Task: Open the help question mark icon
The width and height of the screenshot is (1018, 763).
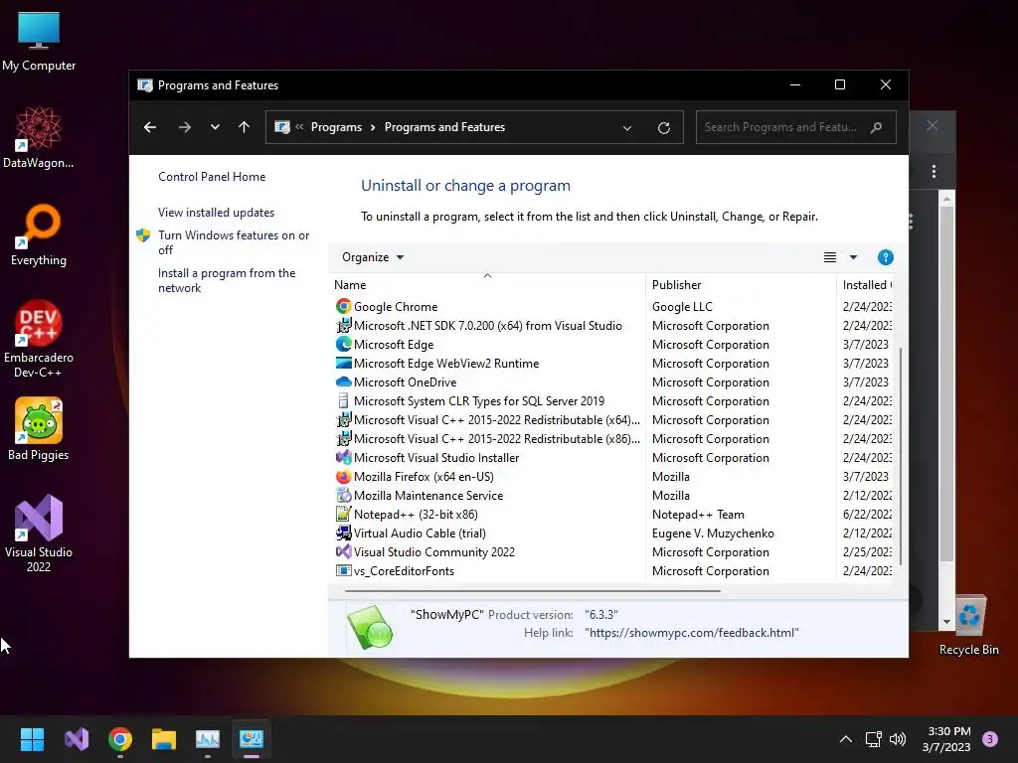Action: (x=885, y=257)
